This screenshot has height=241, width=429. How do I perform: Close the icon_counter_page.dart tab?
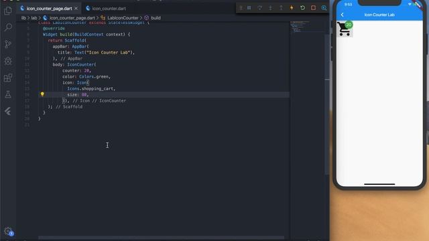tap(76, 9)
